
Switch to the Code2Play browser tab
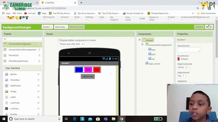coord(58,3)
